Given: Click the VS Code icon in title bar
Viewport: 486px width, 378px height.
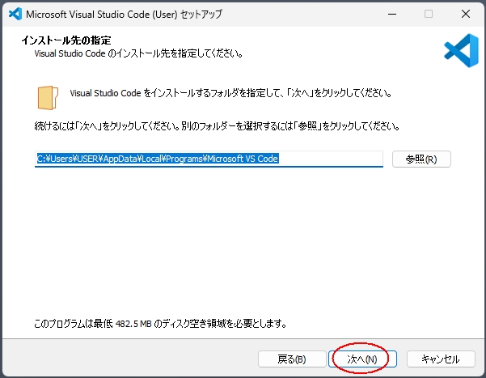Looking at the screenshot, I should 15,14.
